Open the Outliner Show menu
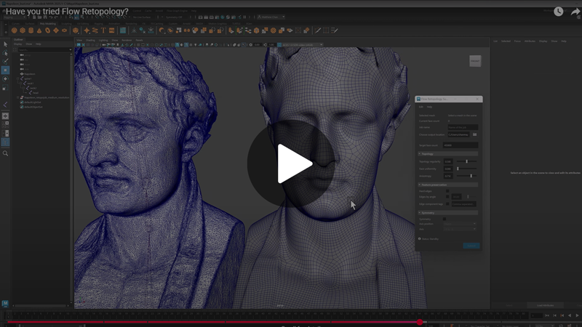This screenshot has width=582, height=327. [x=29, y=44]
